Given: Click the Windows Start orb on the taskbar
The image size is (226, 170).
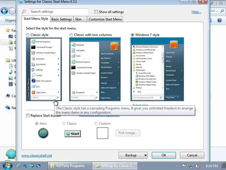Looking at the screenshot, I should pyautogui.click(x=7, y=165).
